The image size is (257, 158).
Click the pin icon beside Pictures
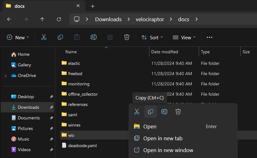(51, 128)
